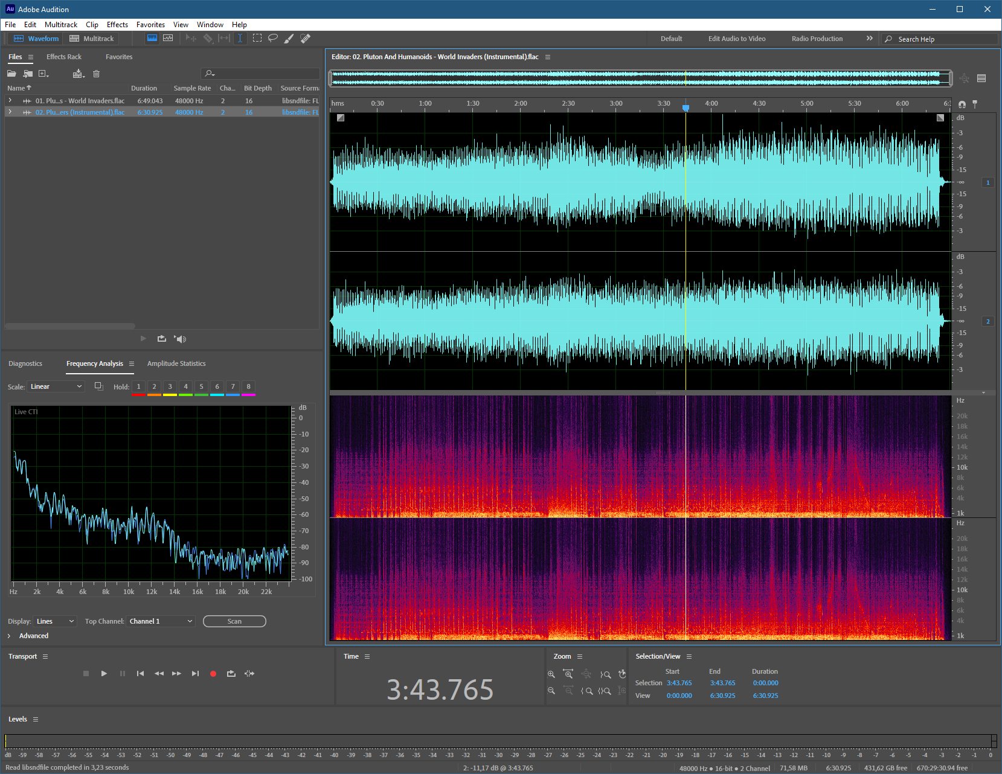Switch to Multitrack editor view
The image size is (1002, 774).
[92, 39]
